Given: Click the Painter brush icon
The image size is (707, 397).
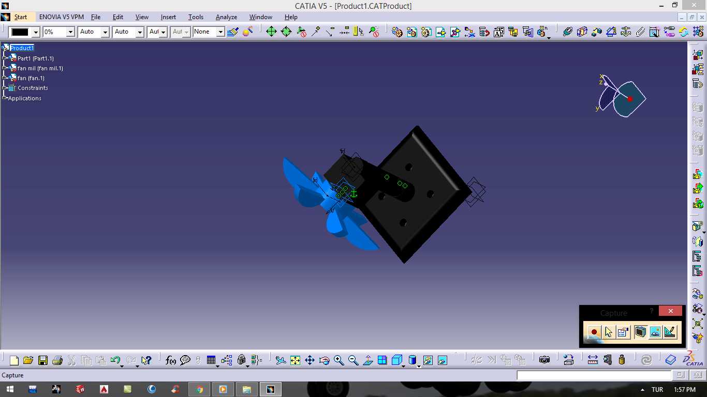Looking at the screenshot, I should coord(233,32).
